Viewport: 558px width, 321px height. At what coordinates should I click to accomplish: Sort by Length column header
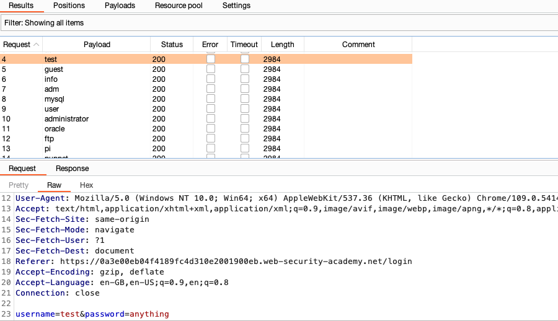283,45
